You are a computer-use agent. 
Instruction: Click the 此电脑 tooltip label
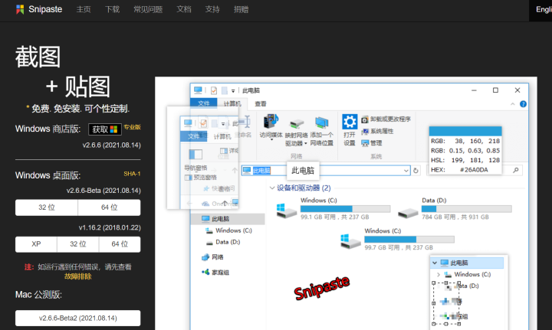(x=303, y=171)
